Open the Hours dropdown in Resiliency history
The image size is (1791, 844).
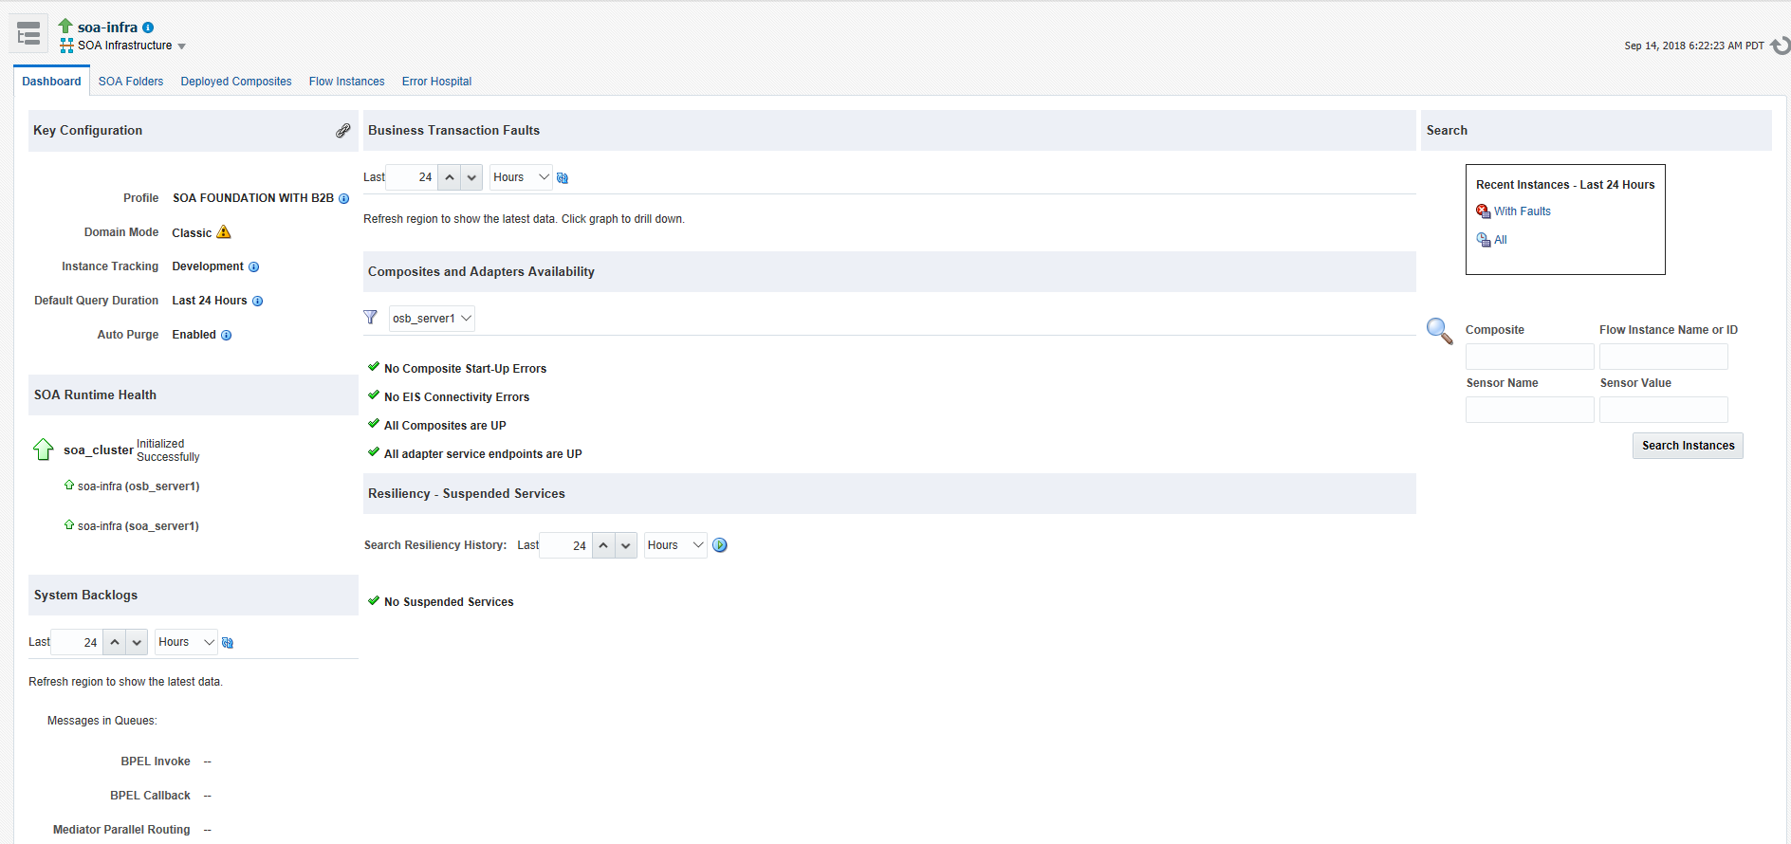pos(675,545)
